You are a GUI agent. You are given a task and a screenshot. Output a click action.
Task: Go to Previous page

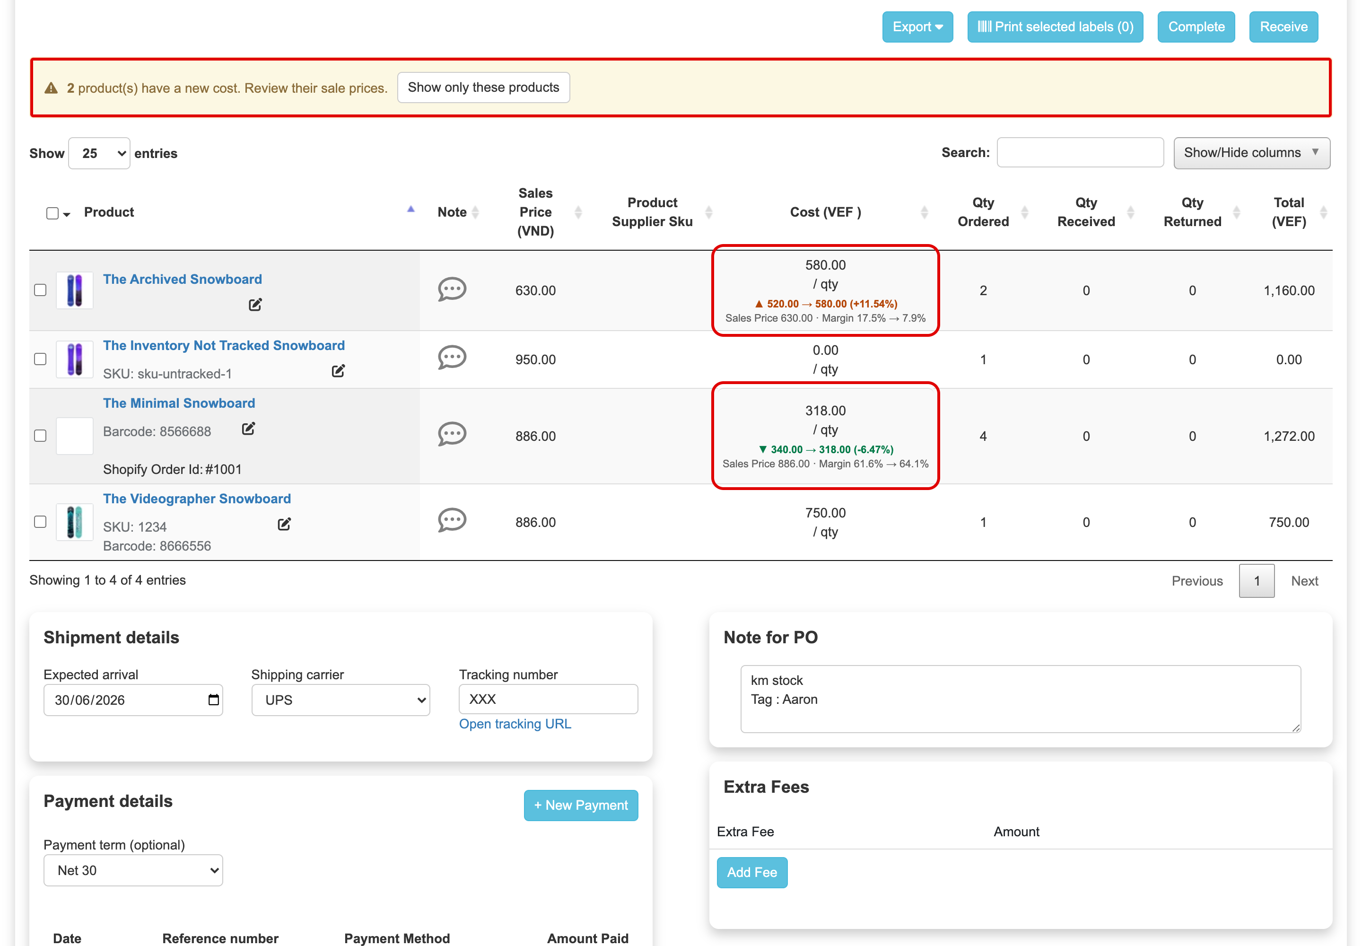(x=1196, y=581)
